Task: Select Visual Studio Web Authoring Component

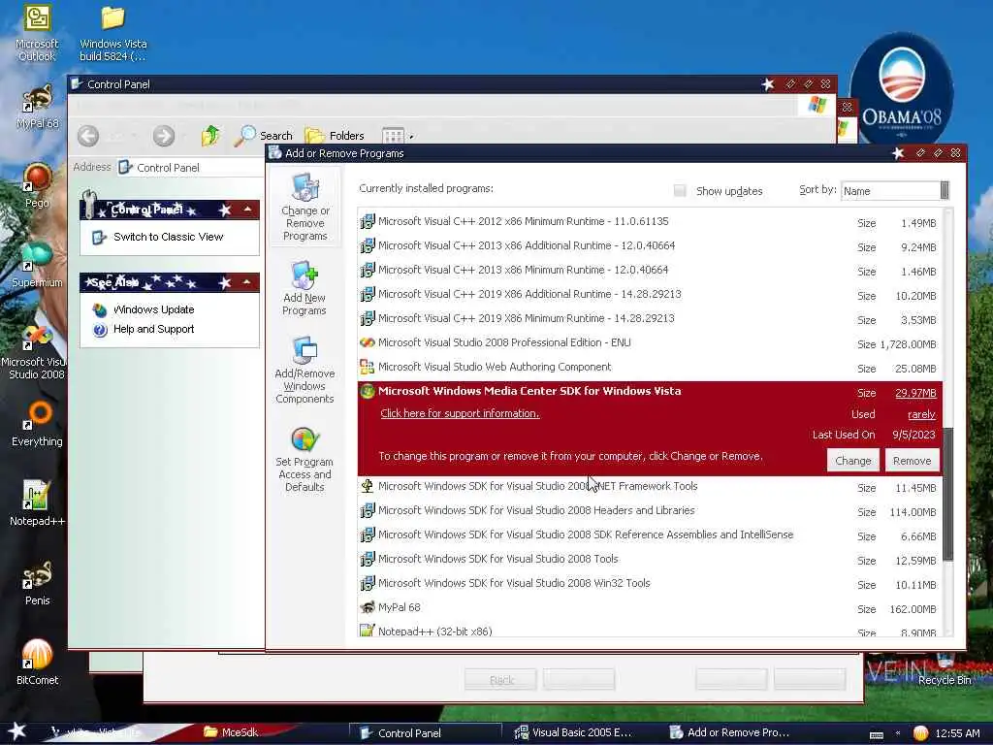Action: tap(650, 368)
